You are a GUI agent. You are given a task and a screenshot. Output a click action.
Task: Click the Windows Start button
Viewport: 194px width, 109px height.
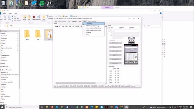coord(2,107)
